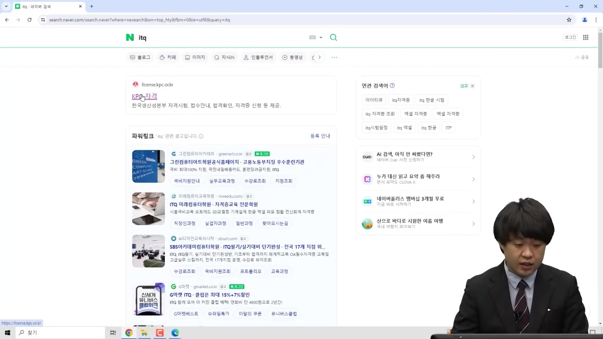This screenshot has width=603, height=339.
Task: Click the 등록 안내 link
Action: point(320,136)
